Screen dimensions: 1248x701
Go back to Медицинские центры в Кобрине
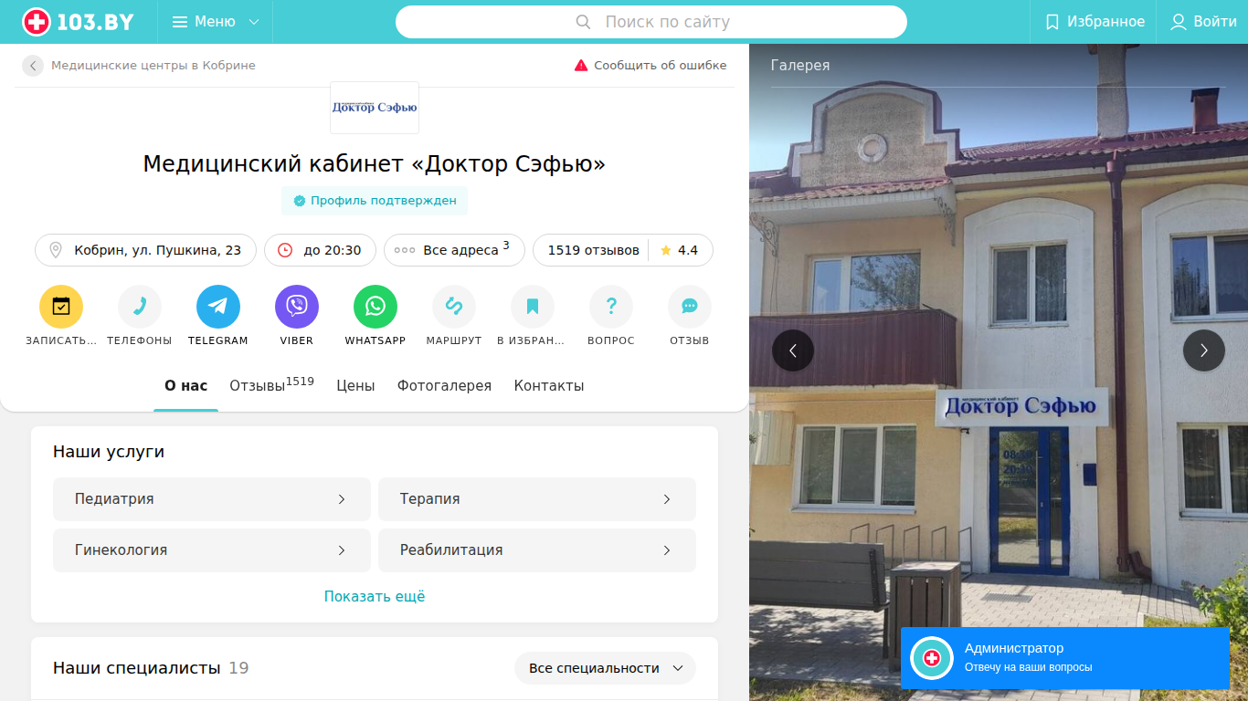[140, 66]
